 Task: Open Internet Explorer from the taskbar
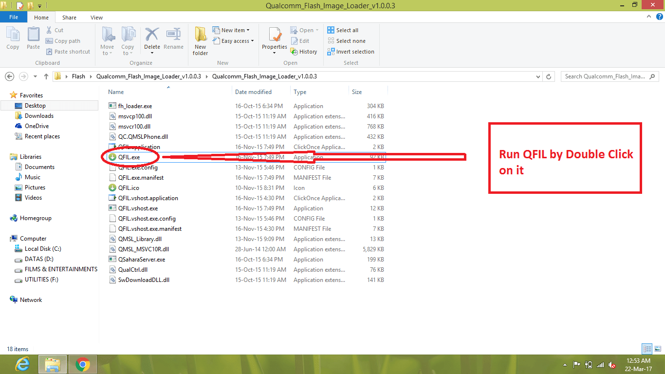(x=22, y=364)
